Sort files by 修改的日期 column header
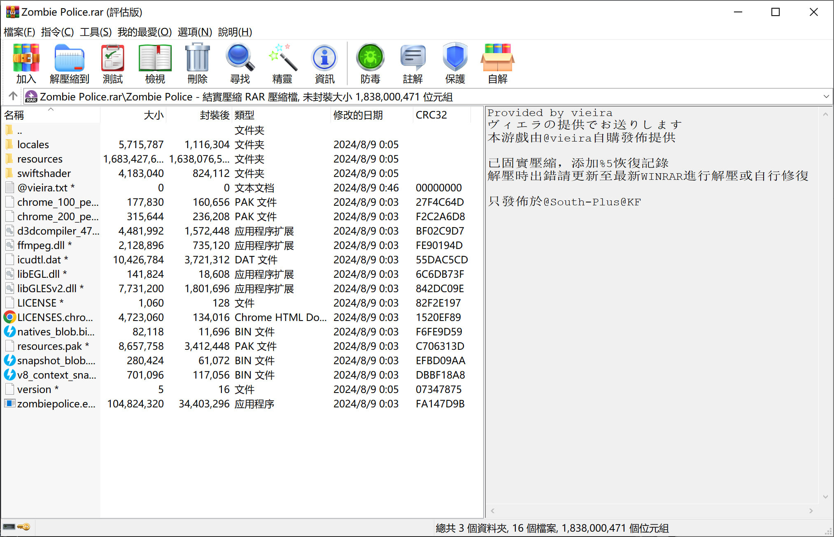The height and width of the screenshot is (537, 834). 358,115
